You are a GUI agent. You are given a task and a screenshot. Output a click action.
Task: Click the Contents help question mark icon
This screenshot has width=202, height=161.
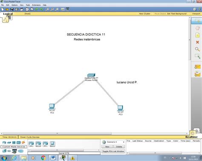[x=199, y=9]
